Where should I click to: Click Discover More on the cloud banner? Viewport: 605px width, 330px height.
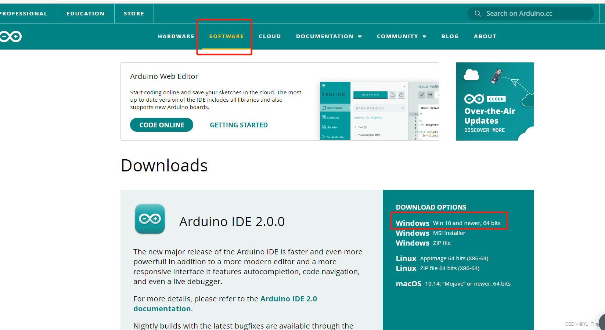pyautogui.click(x=485, y=130)
